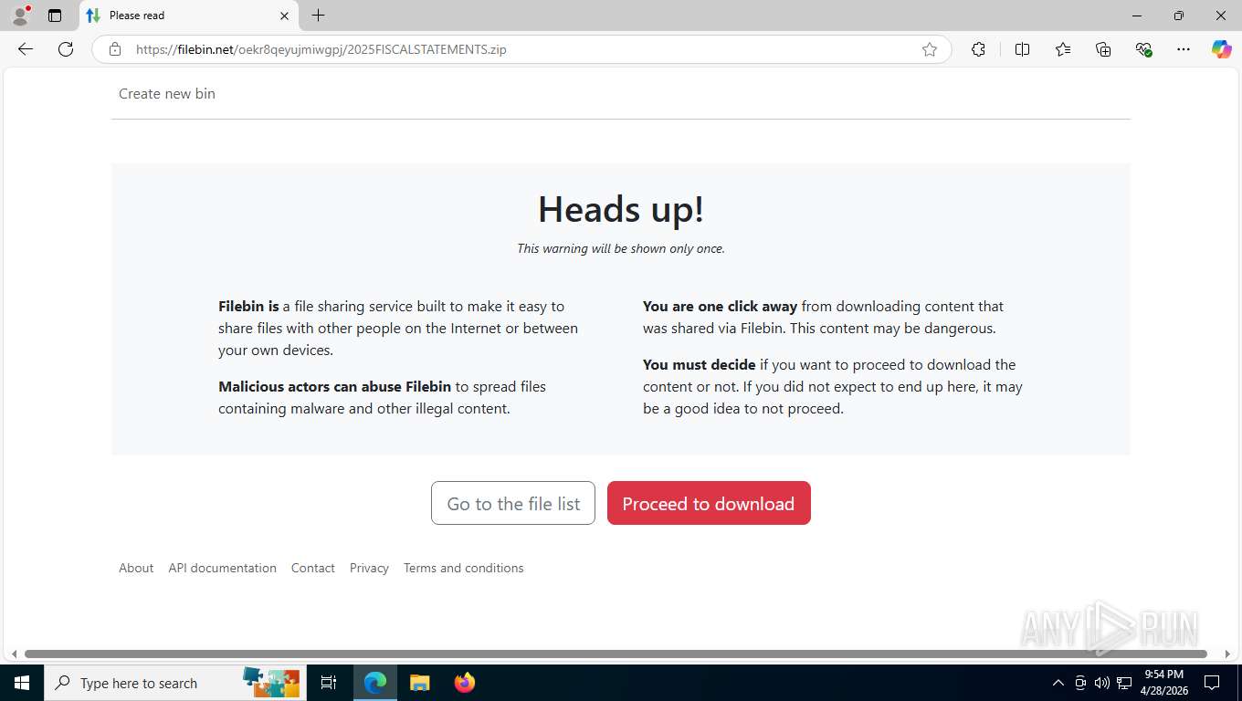Open the Contact footer link
The height and width of the screenshot is (701, 1242).
point(313,568)
